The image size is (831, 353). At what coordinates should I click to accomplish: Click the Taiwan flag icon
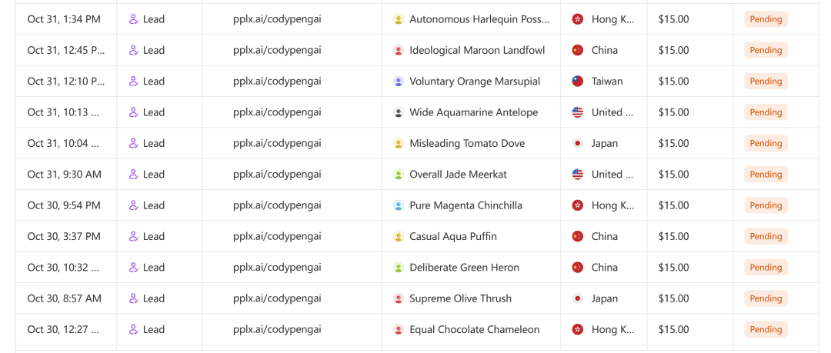click(x=578, y=82)
